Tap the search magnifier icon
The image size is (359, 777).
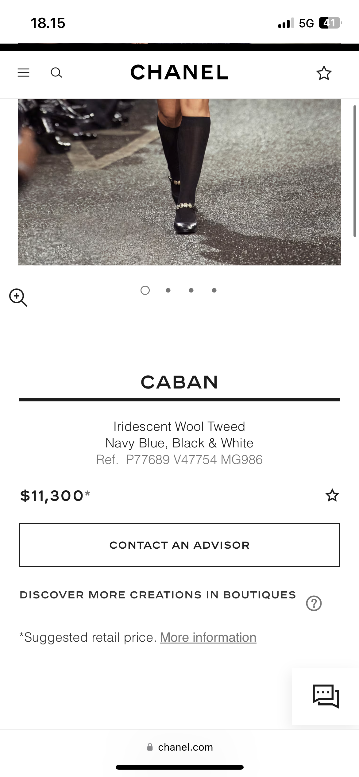pos(56,73)
